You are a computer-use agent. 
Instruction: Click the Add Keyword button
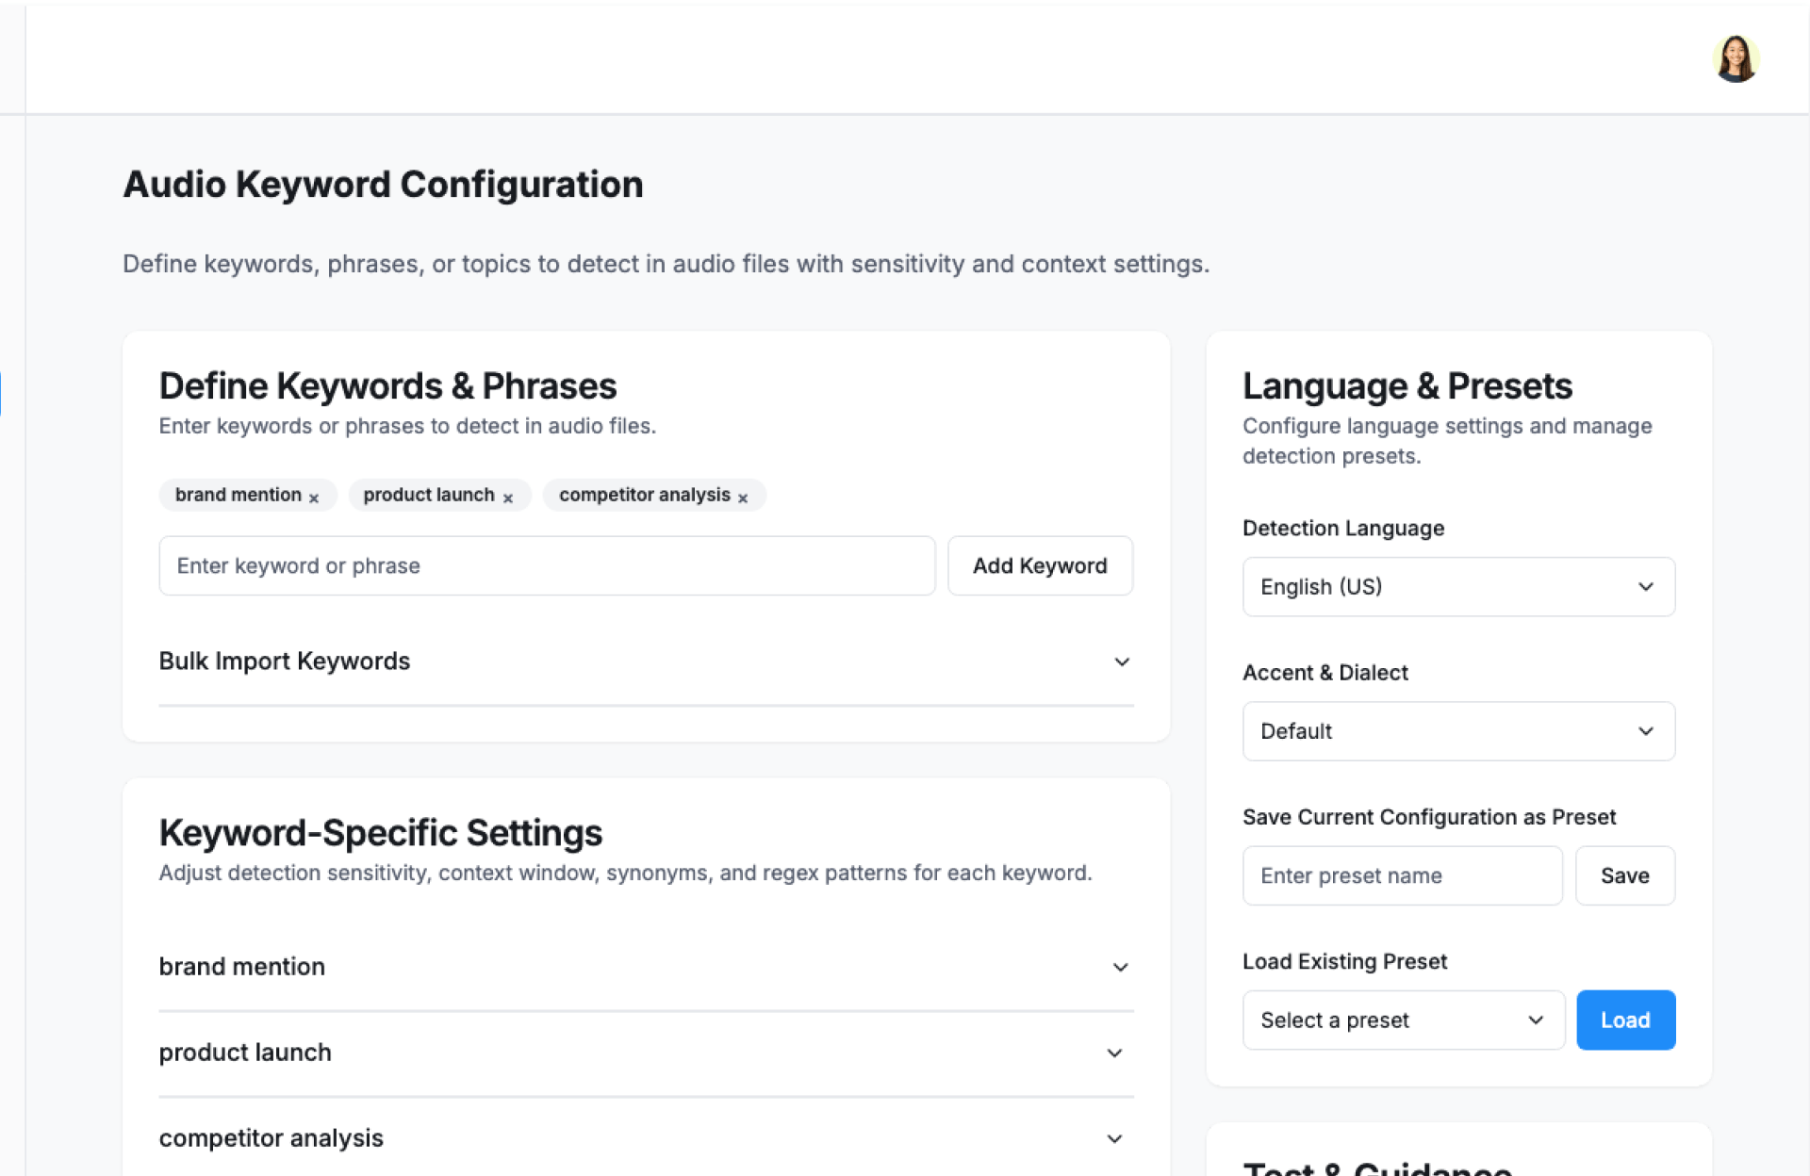pyautogui.click(x=1040, y=565)
